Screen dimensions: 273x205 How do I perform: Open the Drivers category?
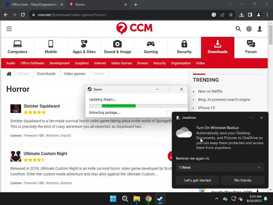point(142,63)
